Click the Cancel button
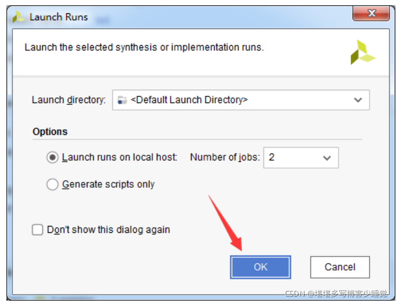This screenshot has height=303, width=396. (x=340, y=267)
